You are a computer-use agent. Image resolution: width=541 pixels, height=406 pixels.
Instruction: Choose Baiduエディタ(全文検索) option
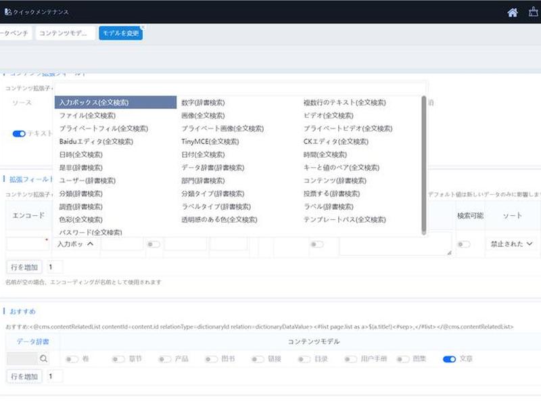96,141
